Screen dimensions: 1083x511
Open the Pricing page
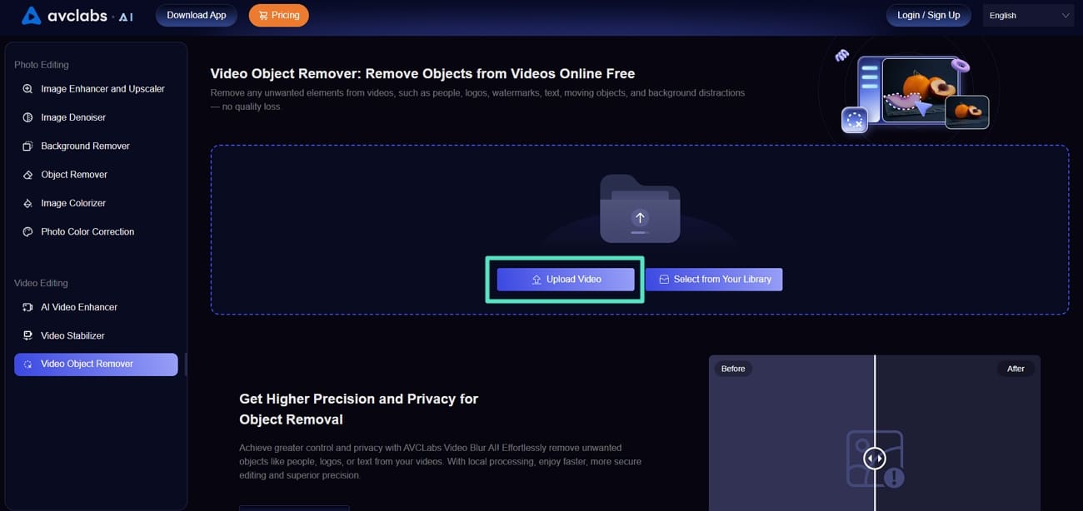[x=279, y=15]
